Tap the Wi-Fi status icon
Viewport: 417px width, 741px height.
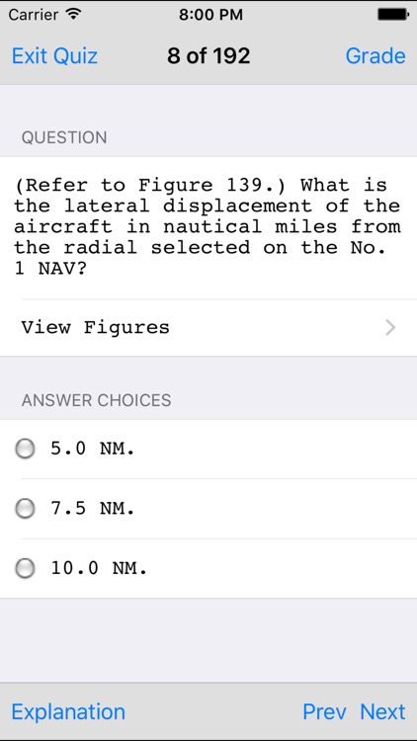pos(73,14)
